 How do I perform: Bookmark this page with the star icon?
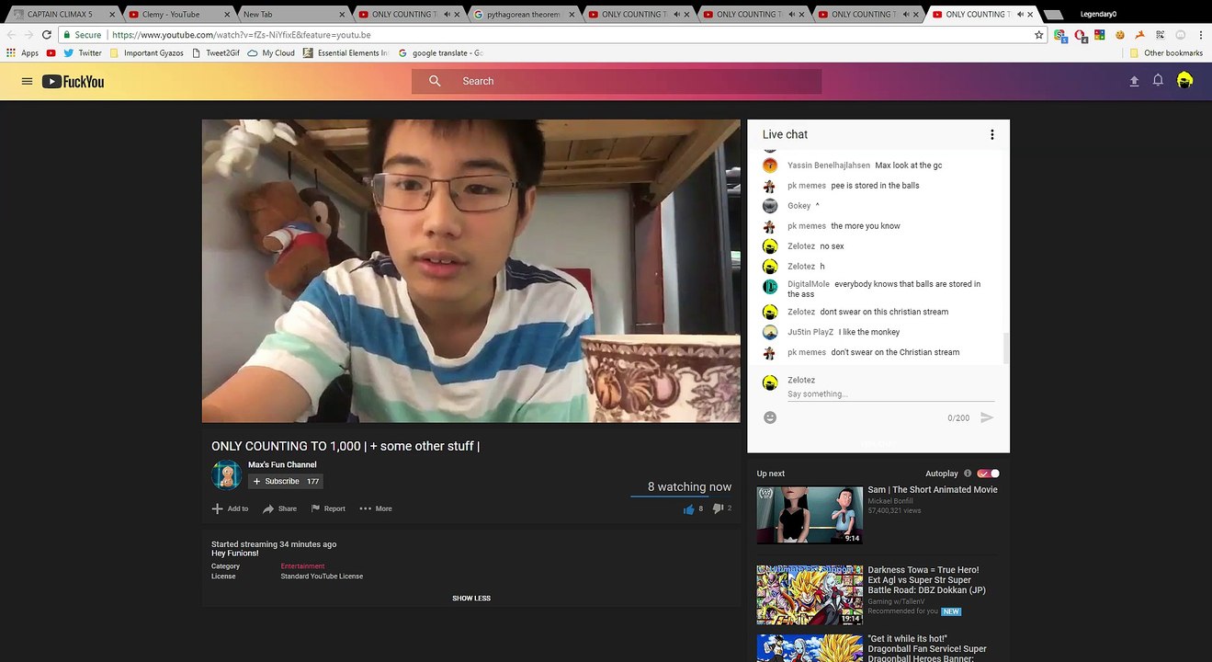click(x=1039, y=35)
